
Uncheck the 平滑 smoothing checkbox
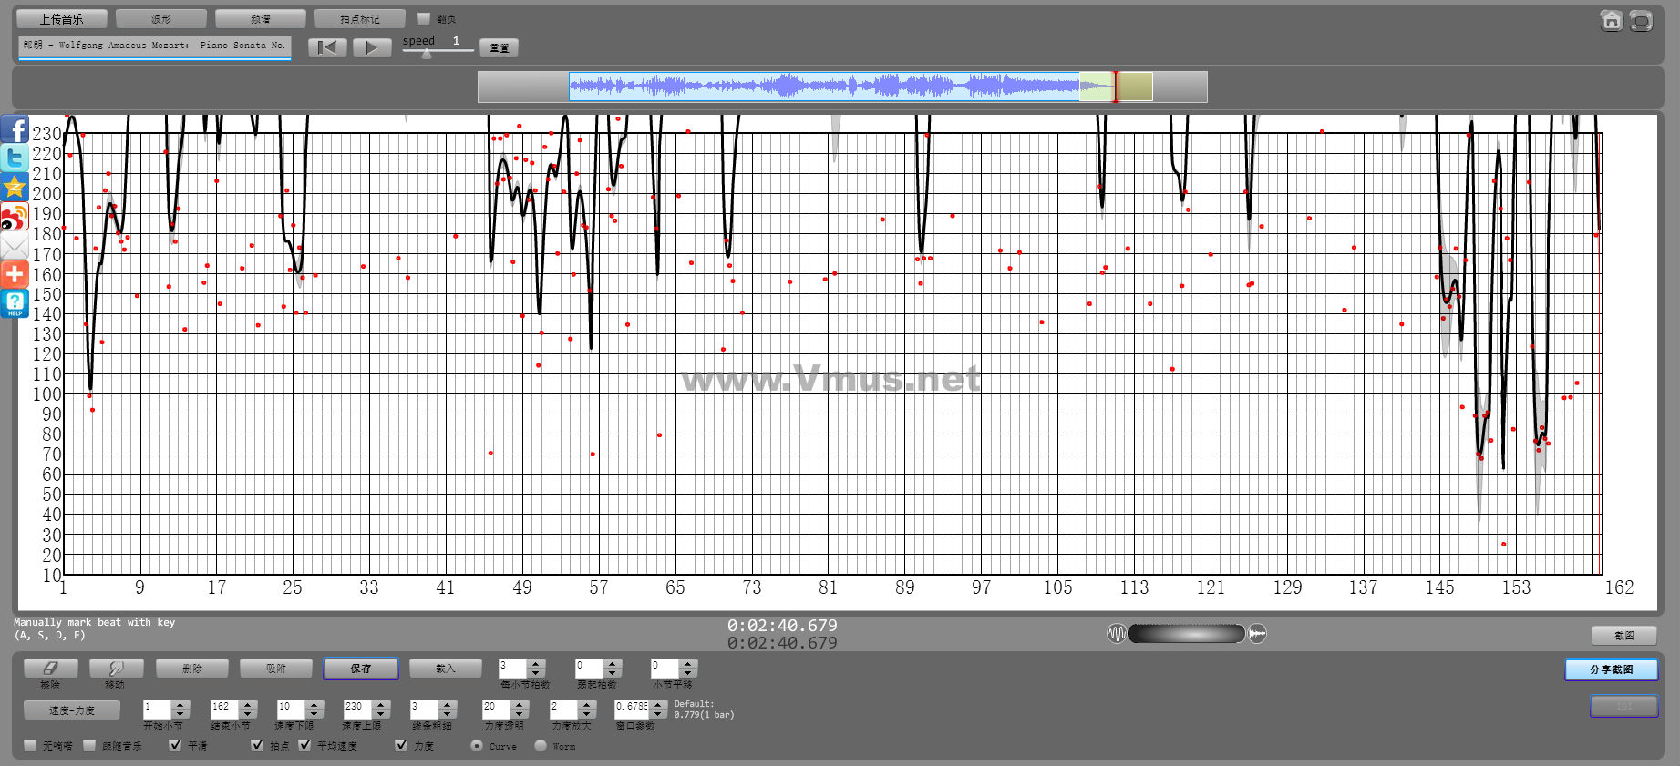pos(176,745)
